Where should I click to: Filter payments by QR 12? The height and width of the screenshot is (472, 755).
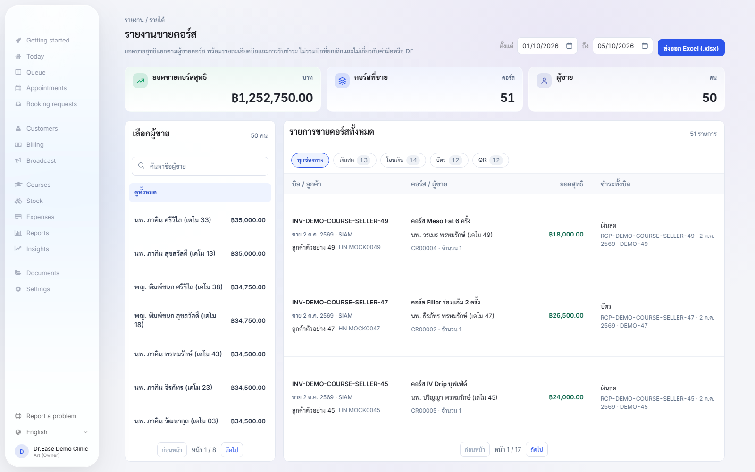pos(490,160)
